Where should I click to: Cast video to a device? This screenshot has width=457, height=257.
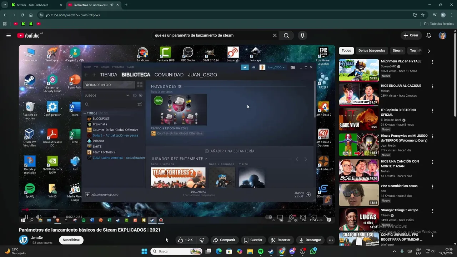tap(315, 217)
